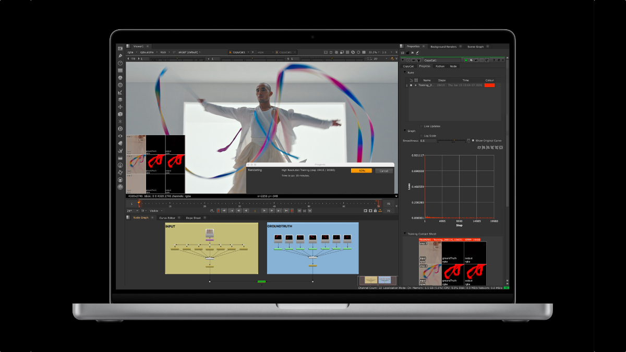Disable Show Original Curve
Screen dimensions: 626x352
point(473,140)
